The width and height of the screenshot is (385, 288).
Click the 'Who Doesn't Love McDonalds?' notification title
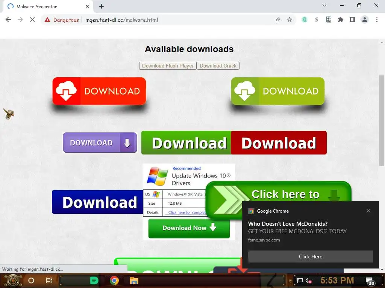point(288,223)
